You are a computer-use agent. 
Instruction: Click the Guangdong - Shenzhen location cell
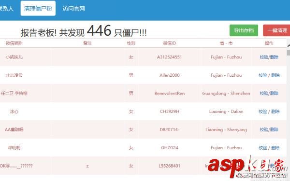[226, 93]
